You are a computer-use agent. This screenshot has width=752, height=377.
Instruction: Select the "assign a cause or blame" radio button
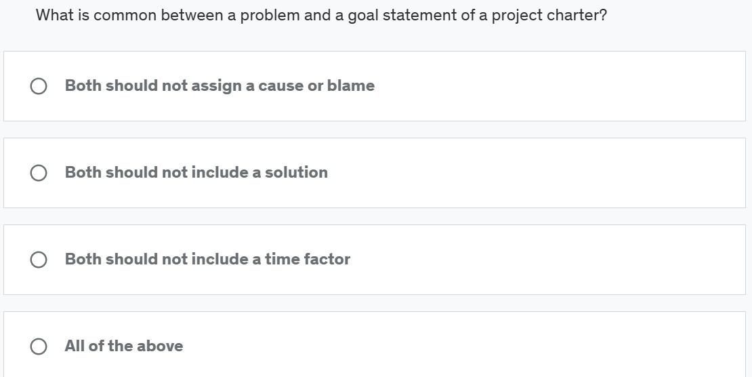pos(39,86)
